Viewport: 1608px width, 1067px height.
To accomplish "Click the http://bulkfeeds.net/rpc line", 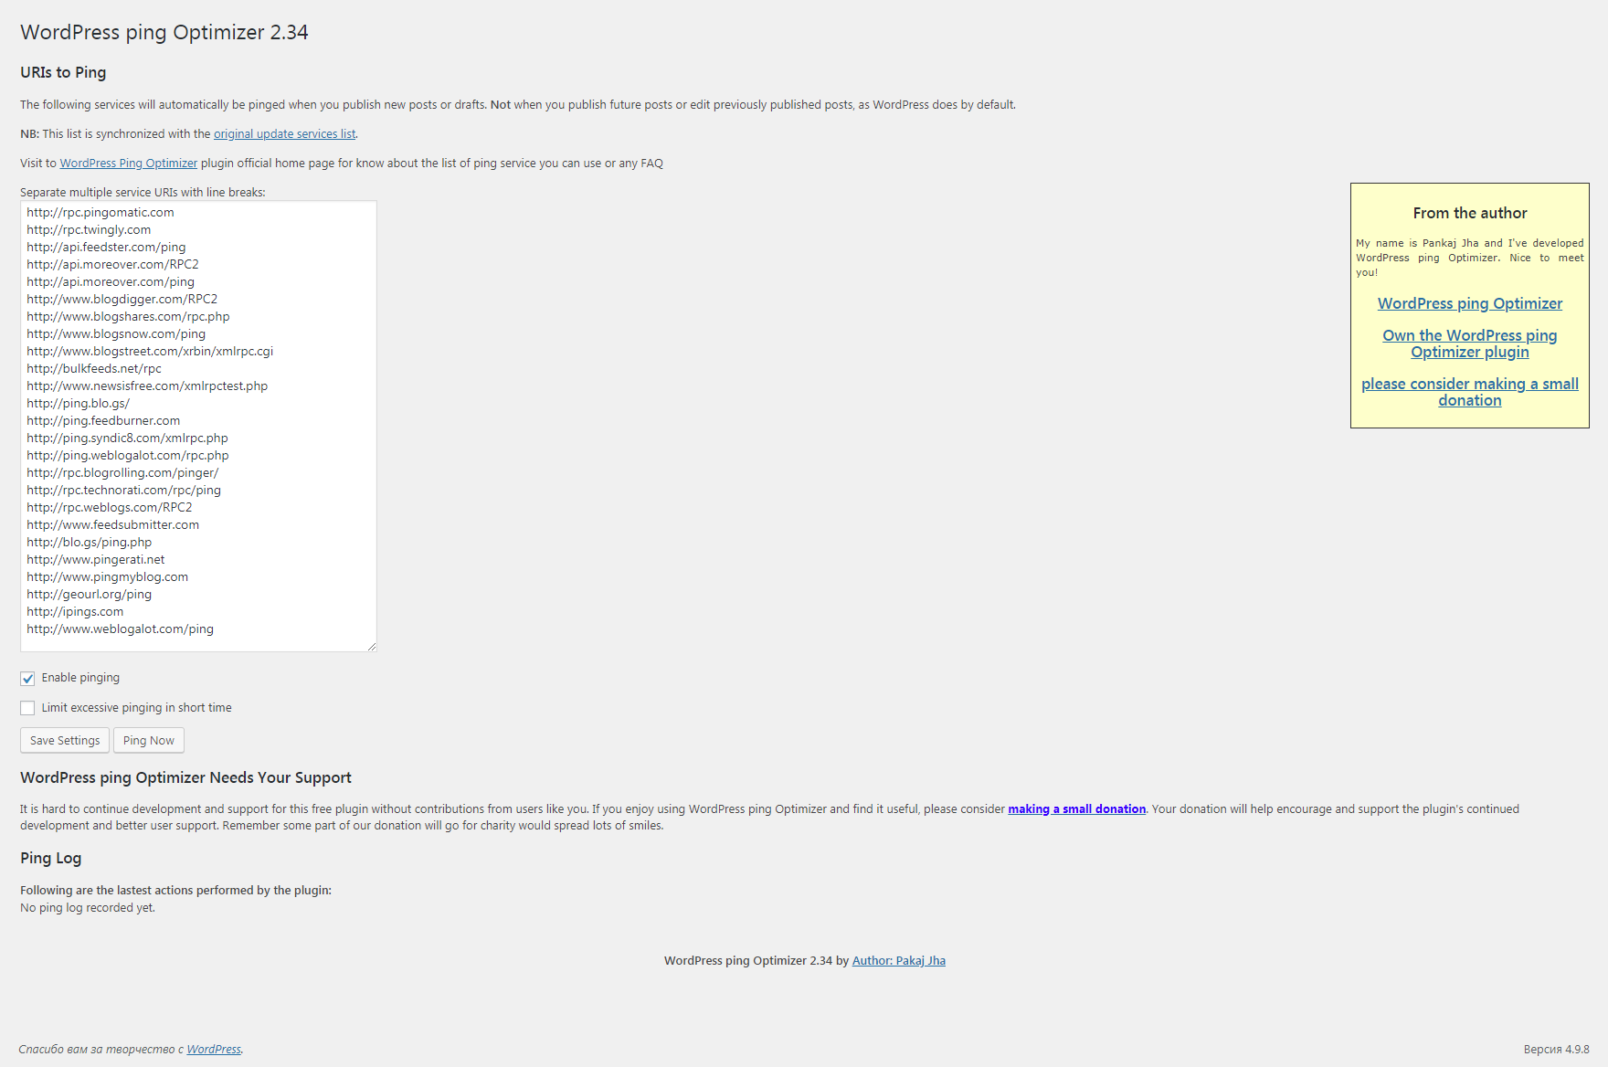I will (x=94, y=368).
